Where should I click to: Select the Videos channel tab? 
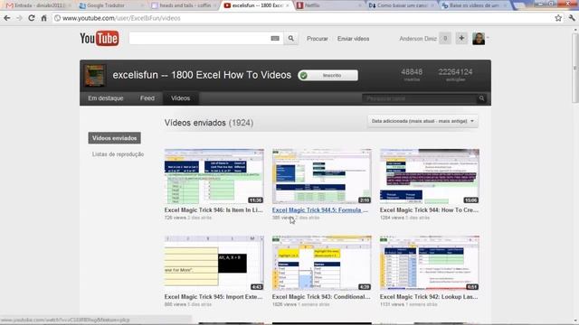tap(181, 98)
